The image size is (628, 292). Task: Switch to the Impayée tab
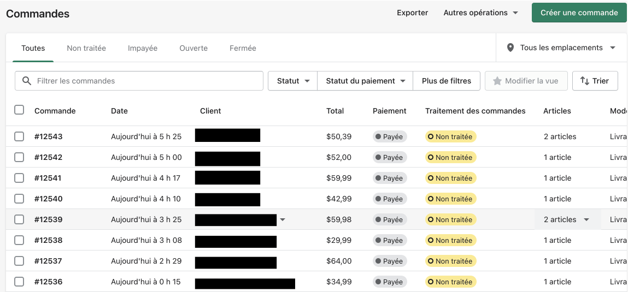pos(143,49)
